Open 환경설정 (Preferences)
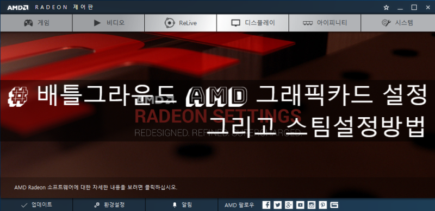 point(109,205)
